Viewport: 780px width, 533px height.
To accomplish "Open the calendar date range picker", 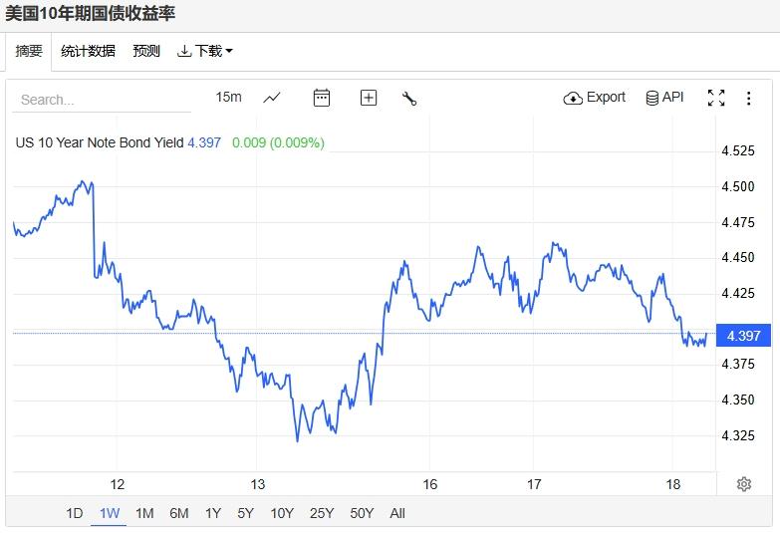I will point(322,98).
